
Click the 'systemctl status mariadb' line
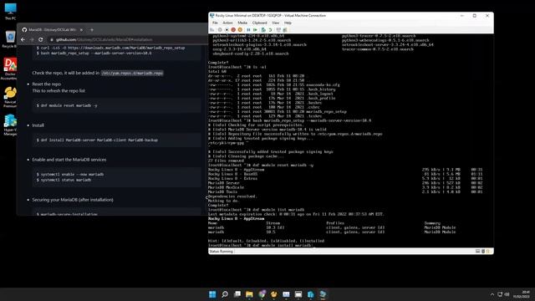coord(64,180)
